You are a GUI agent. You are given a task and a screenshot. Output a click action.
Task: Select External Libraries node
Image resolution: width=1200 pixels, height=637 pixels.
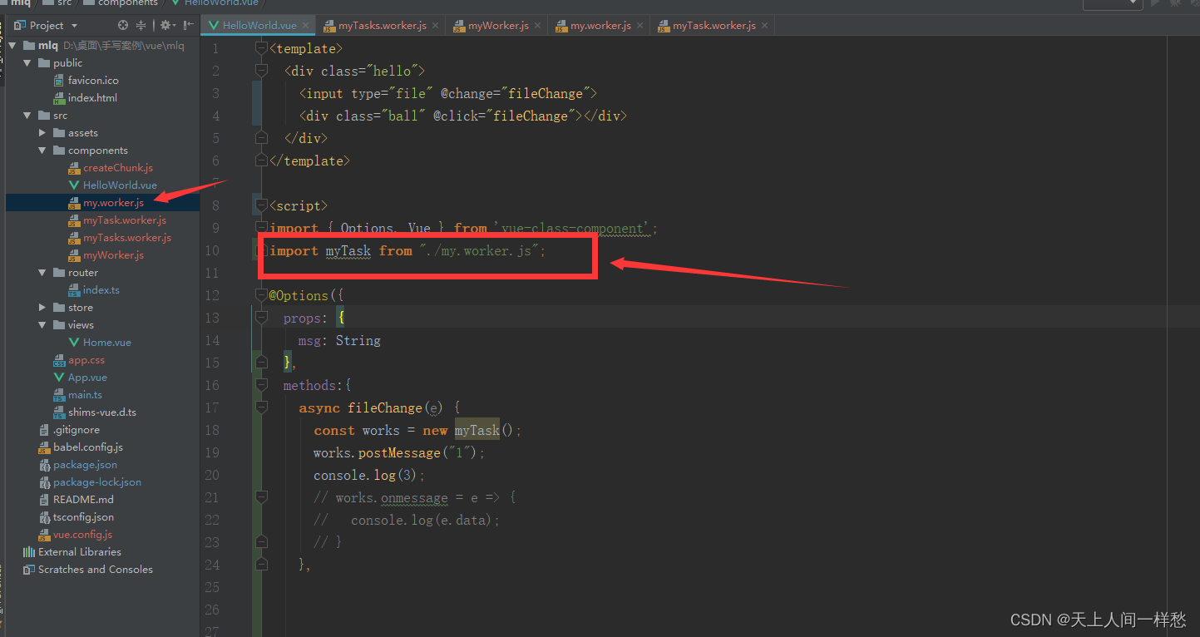72,552
